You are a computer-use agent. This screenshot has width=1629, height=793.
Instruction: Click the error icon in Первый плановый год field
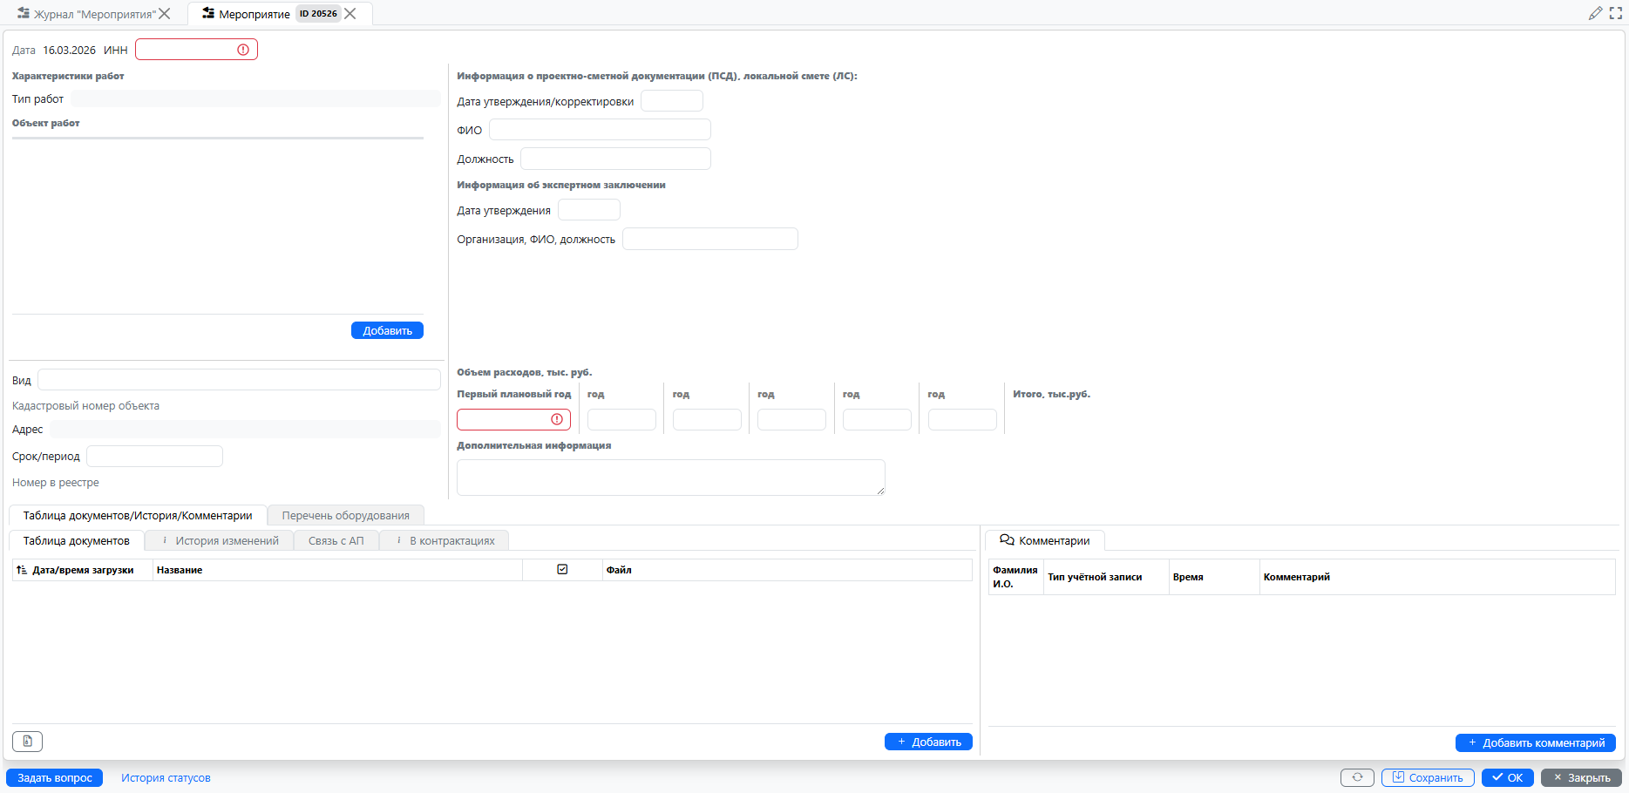(557, 420)
